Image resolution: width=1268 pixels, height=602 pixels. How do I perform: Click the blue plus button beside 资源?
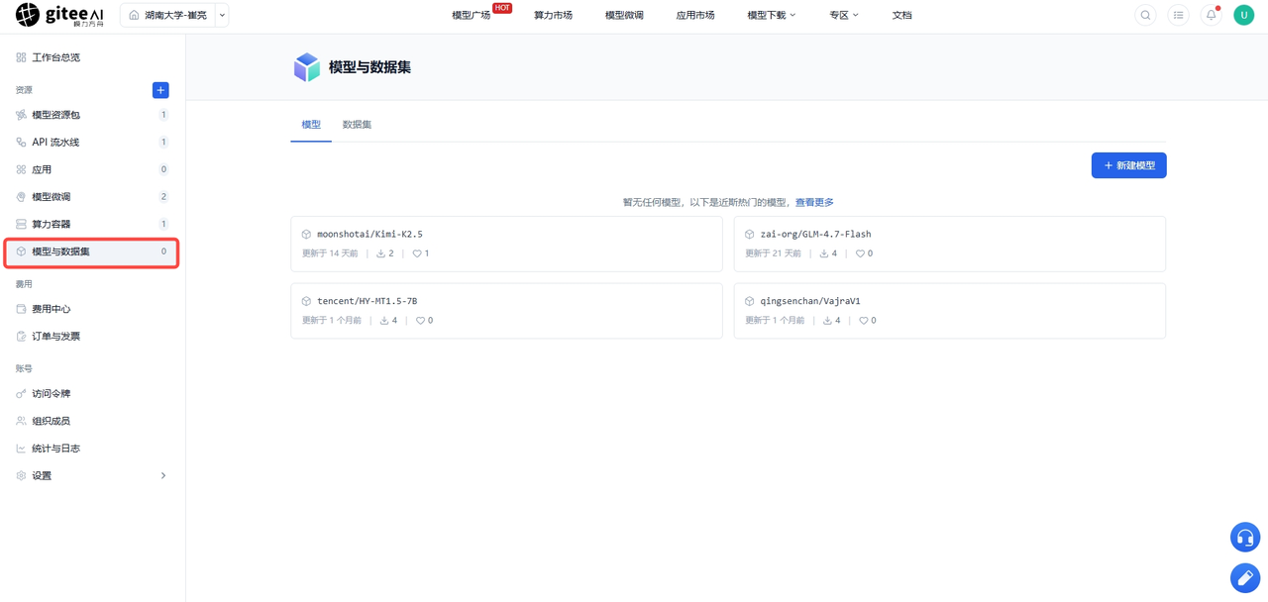[x=160, y=90]
